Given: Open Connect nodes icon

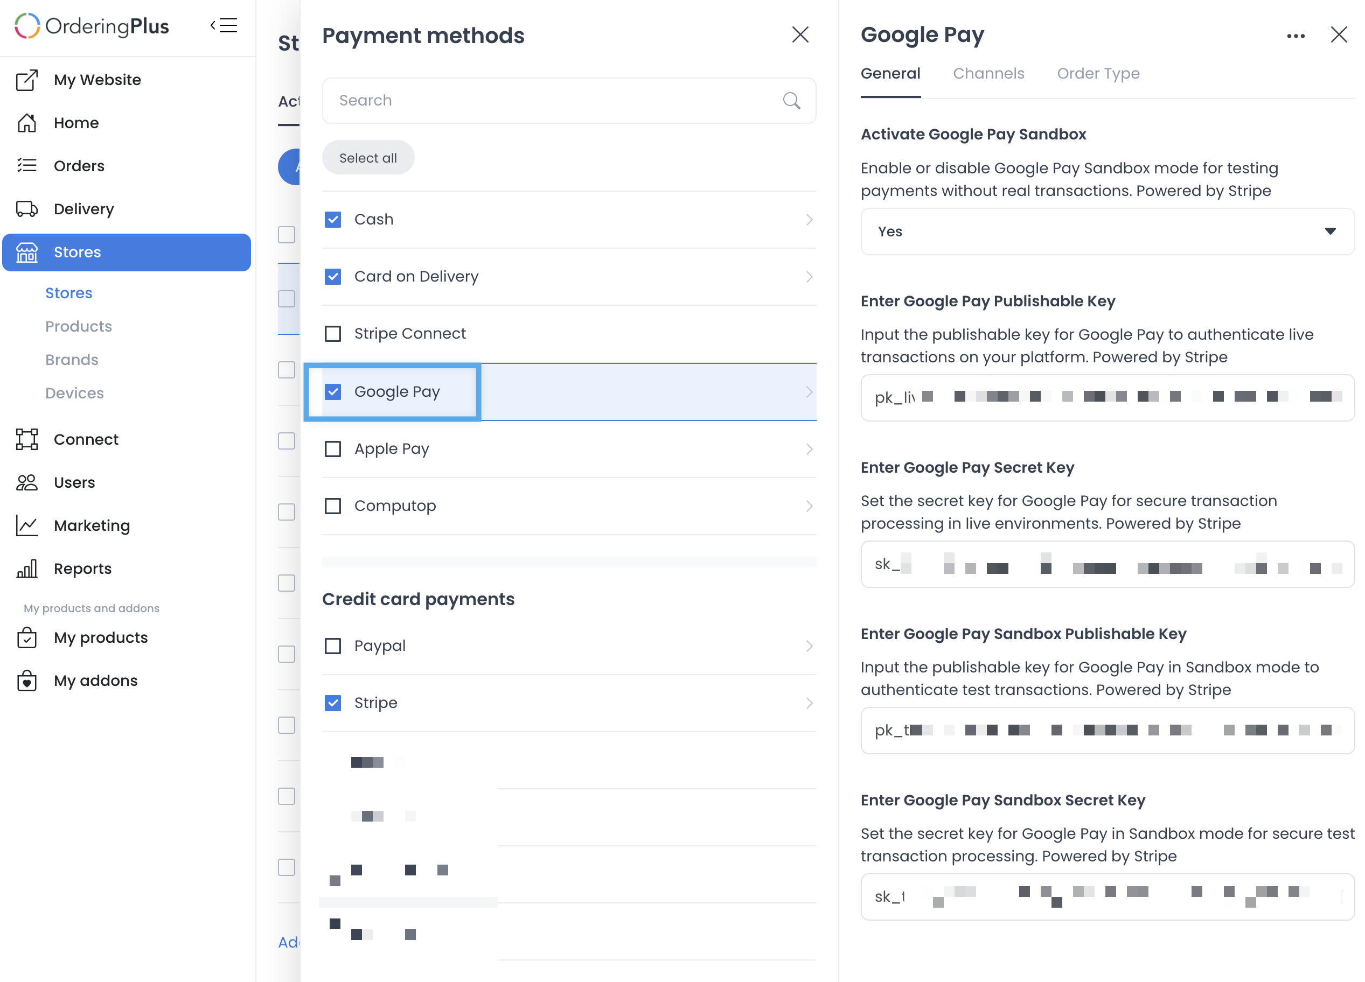Looking at the screenshot, I should click(26, 439).
